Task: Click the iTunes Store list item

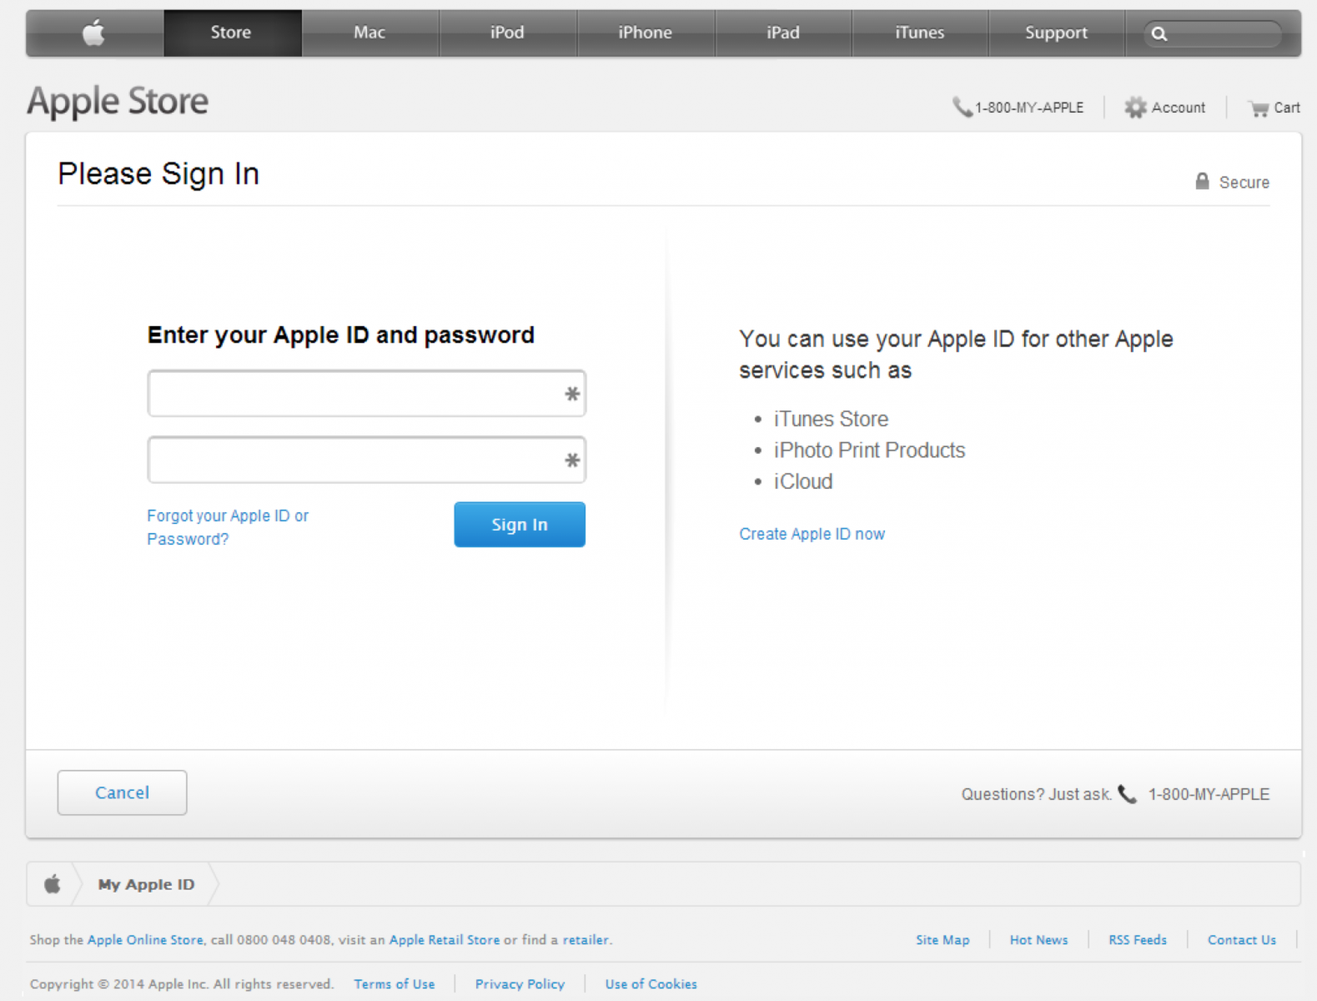Action: pyautogui.click(x=831, y=419)
